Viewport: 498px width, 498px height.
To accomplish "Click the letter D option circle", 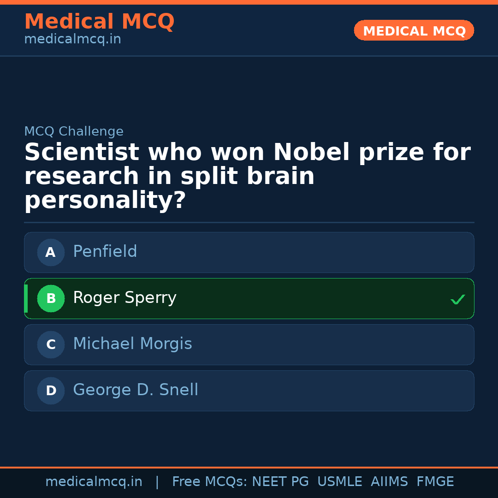I will pos(51,391).
